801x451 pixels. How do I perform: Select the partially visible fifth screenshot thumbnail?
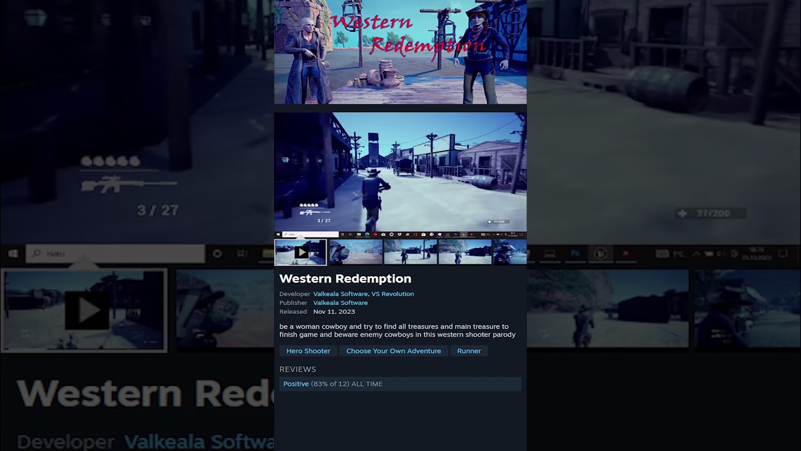pyautogui.click(x=509, y=252)
